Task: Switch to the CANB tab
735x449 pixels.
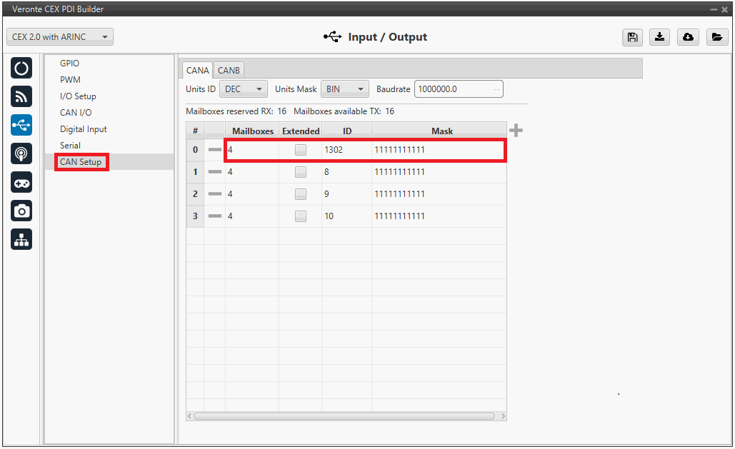Action: [x=229, y=70]
